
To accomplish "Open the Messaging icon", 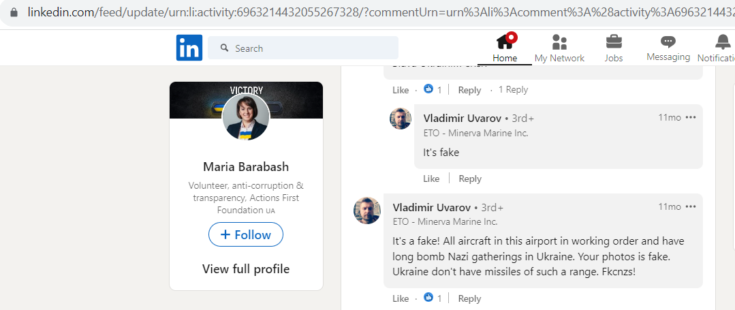I will (x=668, y=42).
